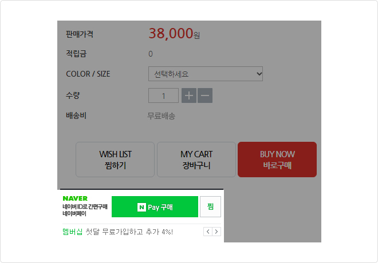Increase quantity with the plus button
The width and height of the screenshot is (378, 263).
189,95
